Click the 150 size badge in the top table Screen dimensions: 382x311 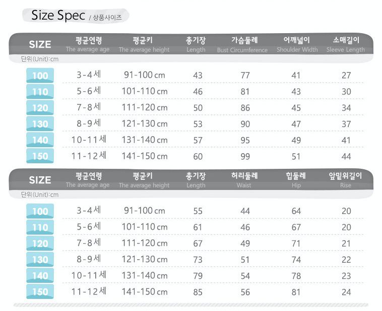(40, 156)
